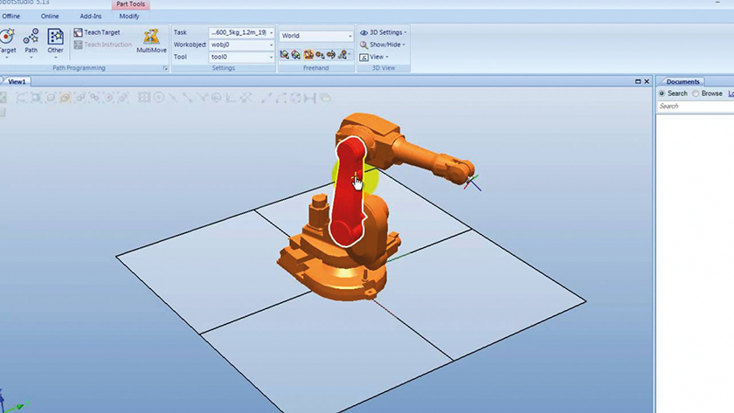Screen dimensions: 734x413
Task: Click the Path tool icon
Action: (31, 37)
